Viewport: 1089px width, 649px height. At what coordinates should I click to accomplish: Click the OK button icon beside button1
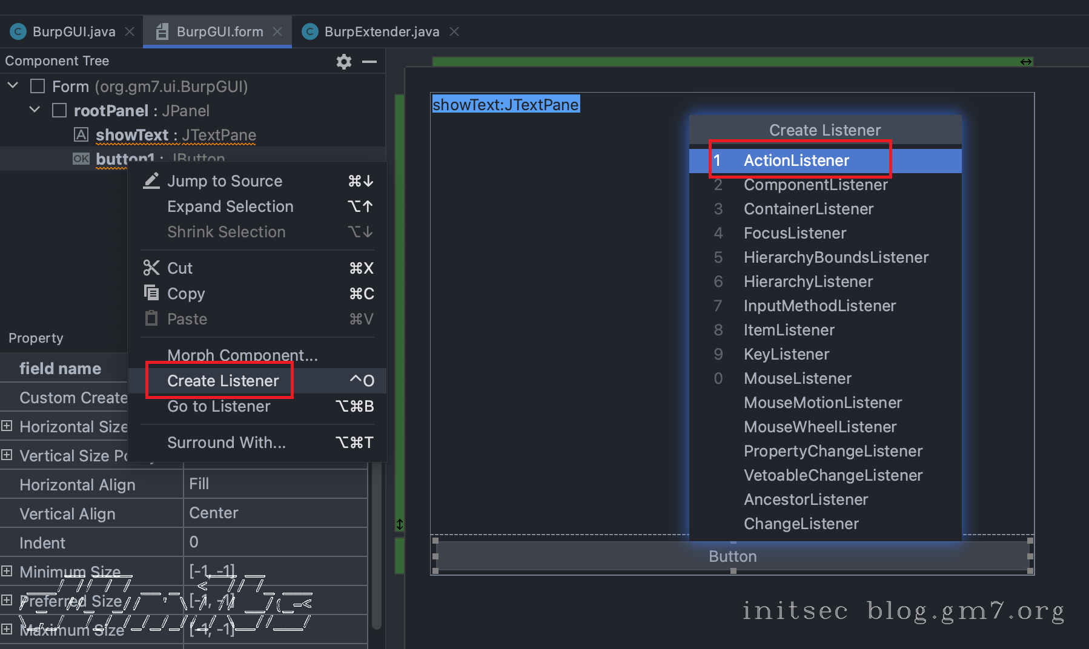(x=81, y=159)
